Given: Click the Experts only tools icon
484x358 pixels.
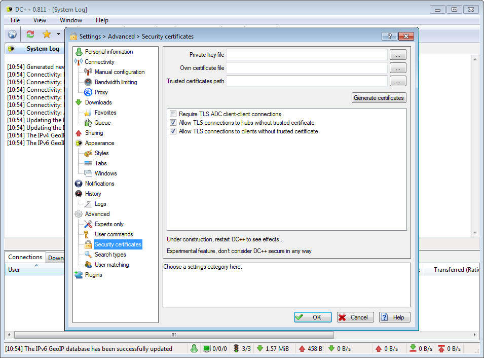Looking at the screenshot, I should point(88,224).
